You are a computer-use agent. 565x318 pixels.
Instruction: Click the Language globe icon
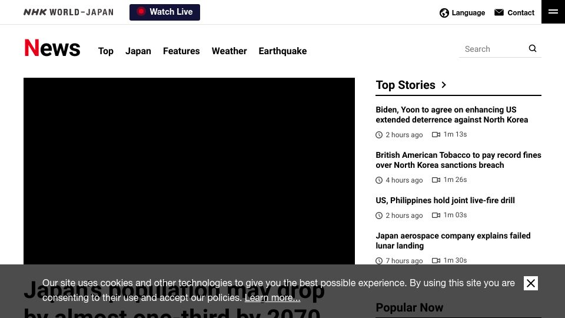coord(444,13)
